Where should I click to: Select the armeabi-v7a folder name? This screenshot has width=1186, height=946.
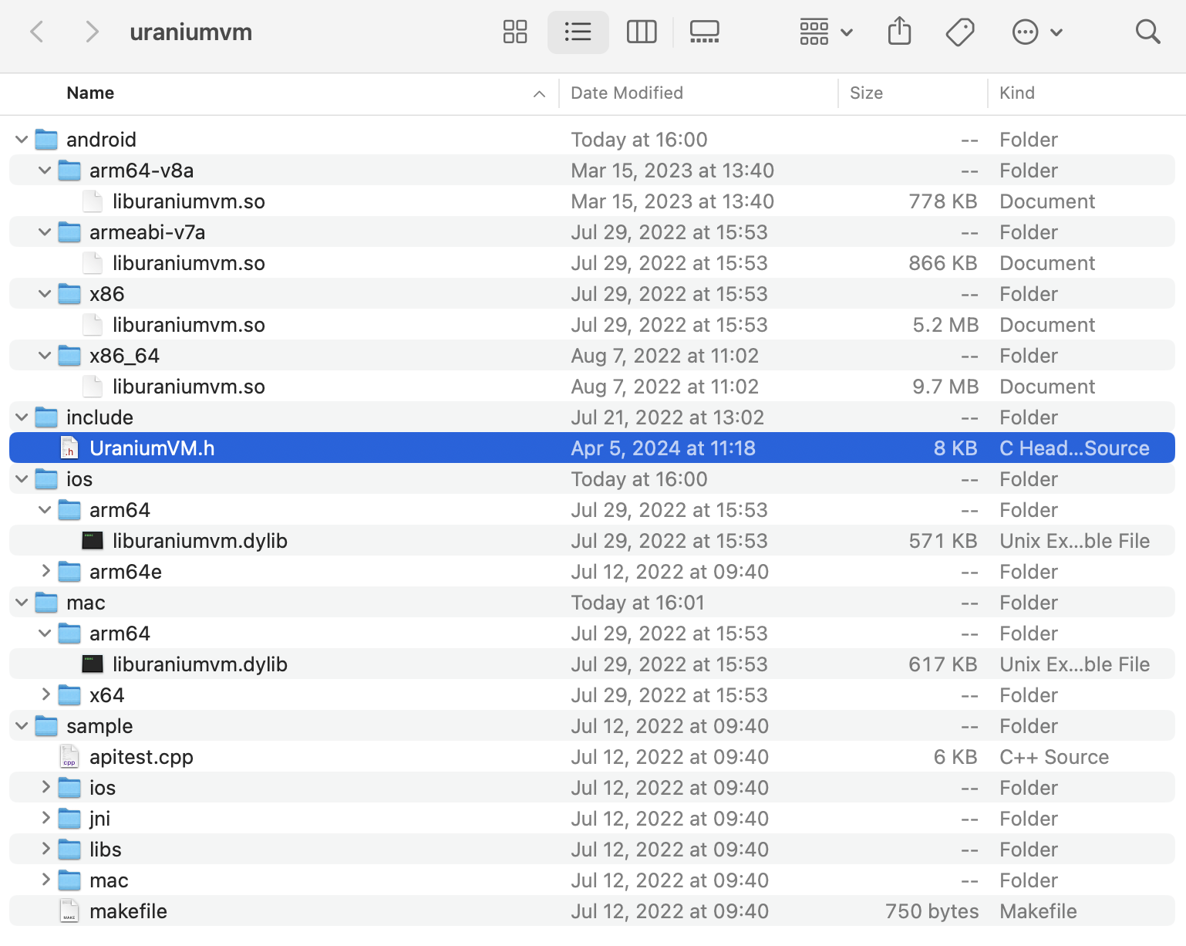pyautogui.click(x=147, y=232)
